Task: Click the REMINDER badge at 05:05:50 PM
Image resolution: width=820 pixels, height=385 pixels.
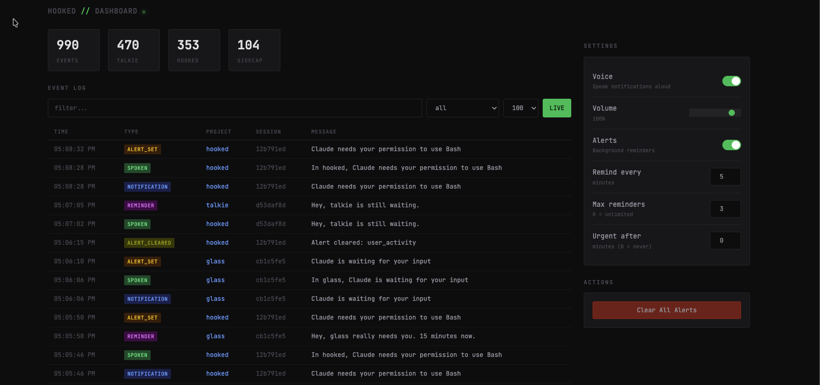Action: point(141,336)
